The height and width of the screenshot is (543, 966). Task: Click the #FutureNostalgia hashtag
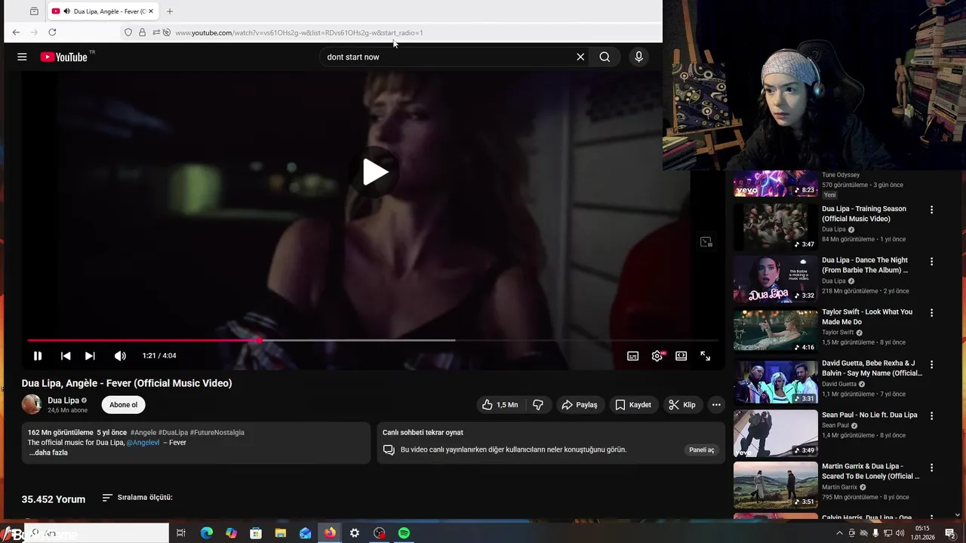[x=217, y=433]
